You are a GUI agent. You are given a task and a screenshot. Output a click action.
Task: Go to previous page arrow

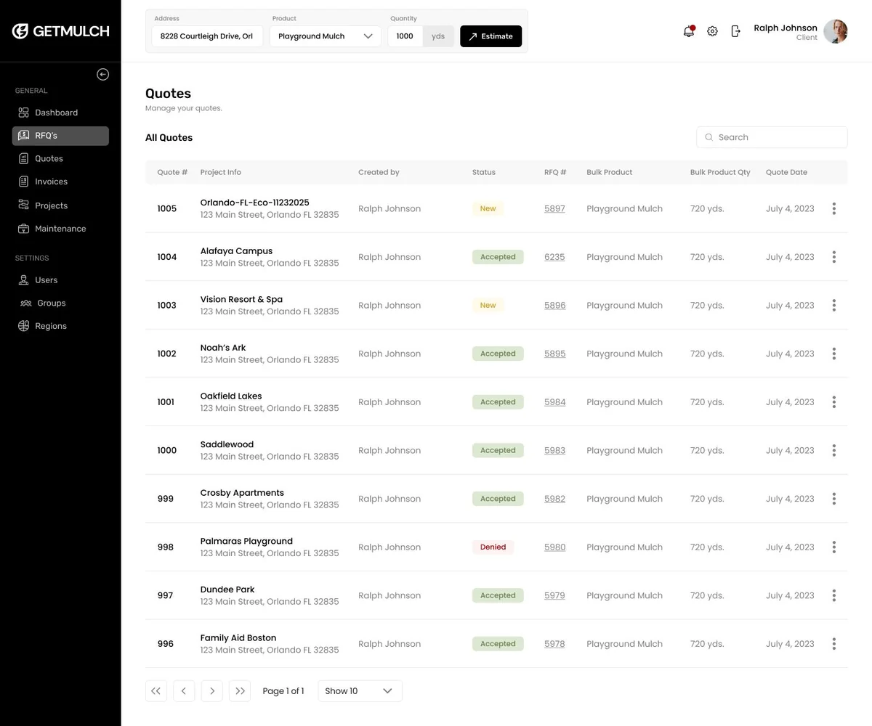coord(184,691)
